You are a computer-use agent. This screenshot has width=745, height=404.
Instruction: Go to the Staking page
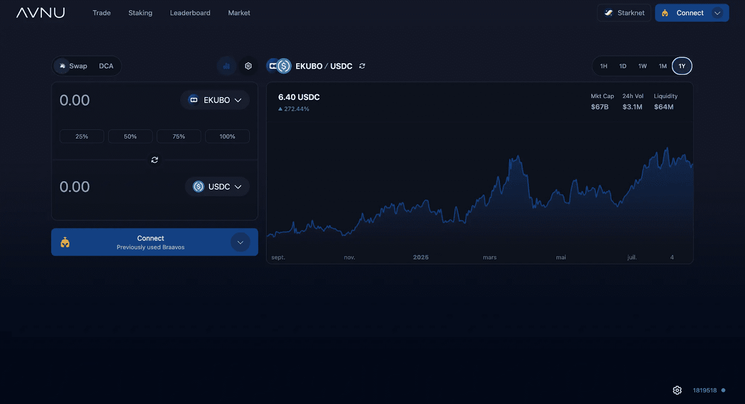coord(140,13)
